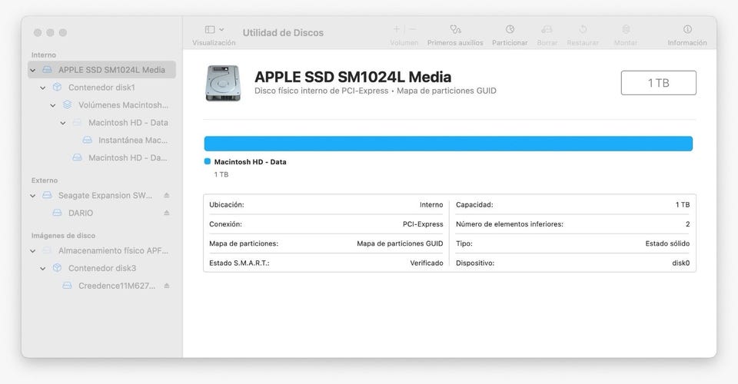
Task: Open the Visualización dropdown chevron
Action: point(221,30)
